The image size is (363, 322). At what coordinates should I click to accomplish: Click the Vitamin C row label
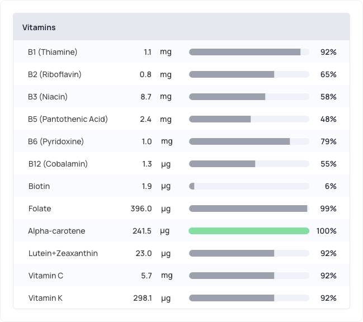click(46, 276)
